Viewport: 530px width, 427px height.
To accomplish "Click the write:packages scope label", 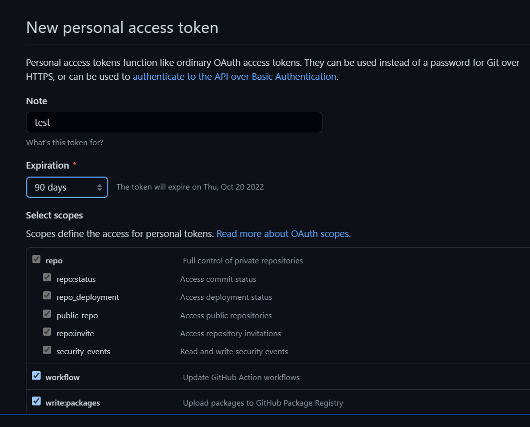I will click(x=72, y=403).
